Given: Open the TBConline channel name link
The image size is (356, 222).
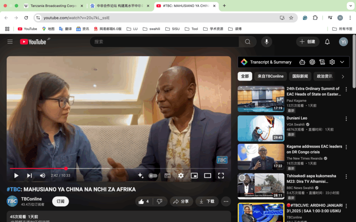Looking at the screenshot, I should 31,199.
